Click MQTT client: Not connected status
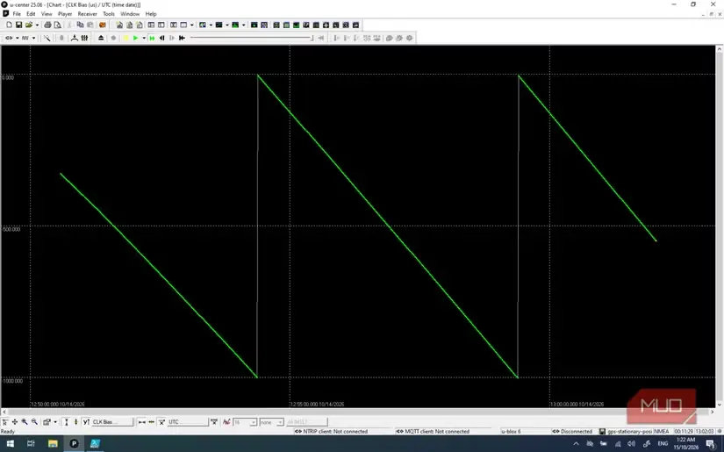This screenshot has height=452, width=724. (x=433, y=431)
